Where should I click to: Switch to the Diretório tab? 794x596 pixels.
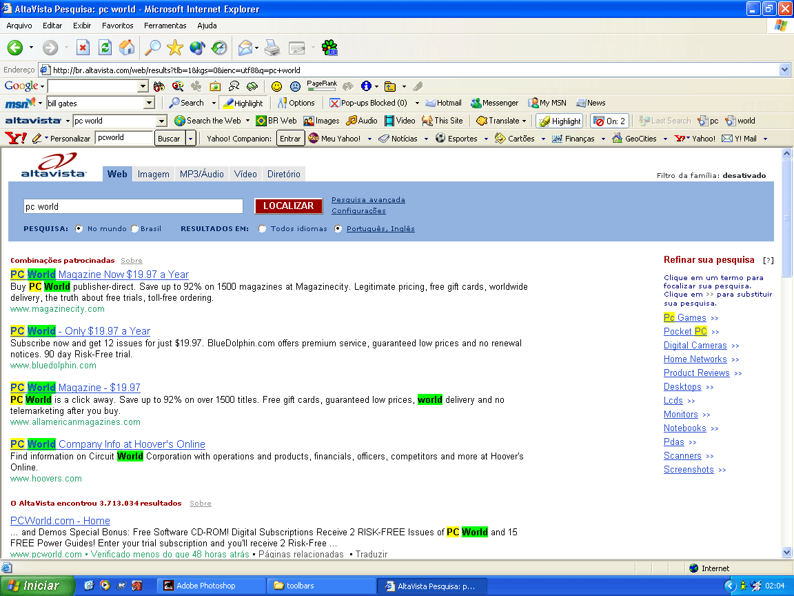[x=283, y=174]
